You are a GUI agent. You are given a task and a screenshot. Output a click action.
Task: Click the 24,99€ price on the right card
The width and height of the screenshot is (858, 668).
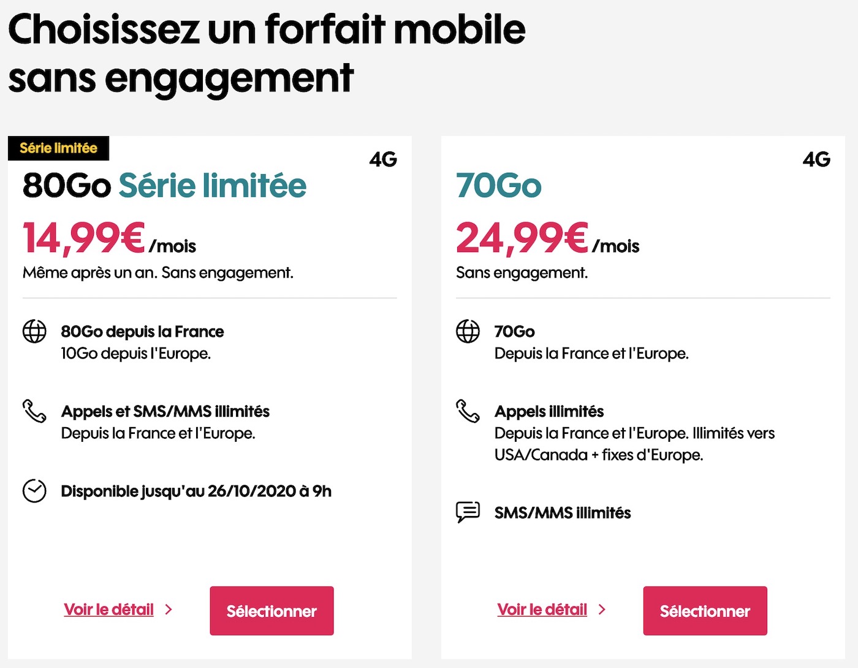pos(521,238)
